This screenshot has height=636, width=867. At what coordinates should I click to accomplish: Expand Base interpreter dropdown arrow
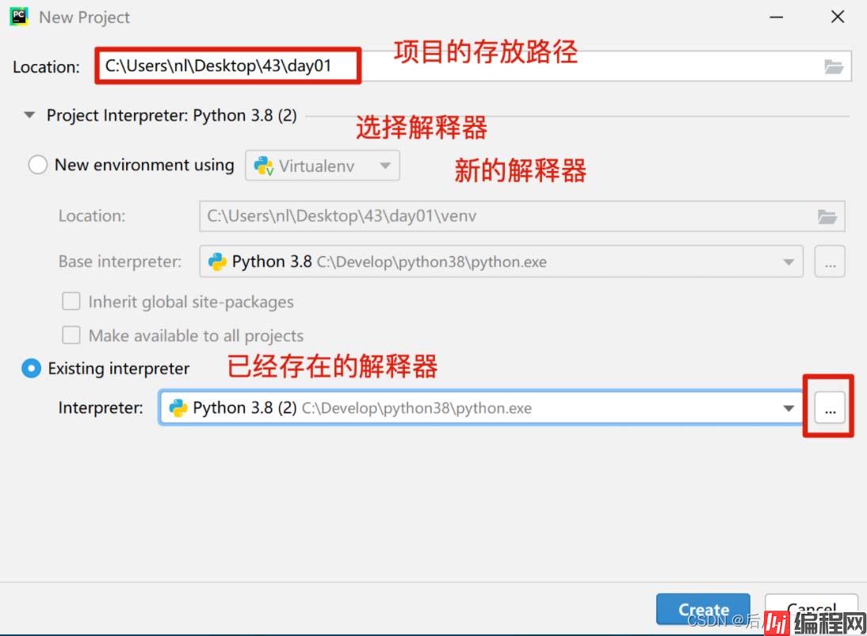coord(789,262)
